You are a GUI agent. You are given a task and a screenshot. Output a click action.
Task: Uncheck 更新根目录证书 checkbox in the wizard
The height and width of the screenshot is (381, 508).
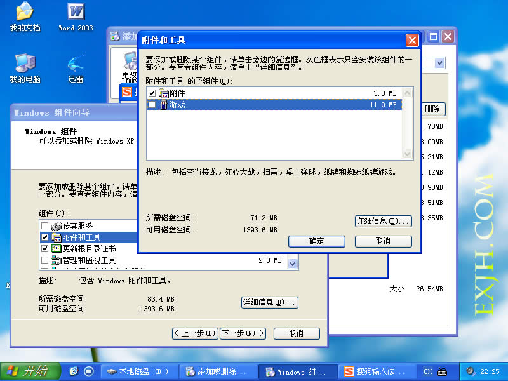44,249
